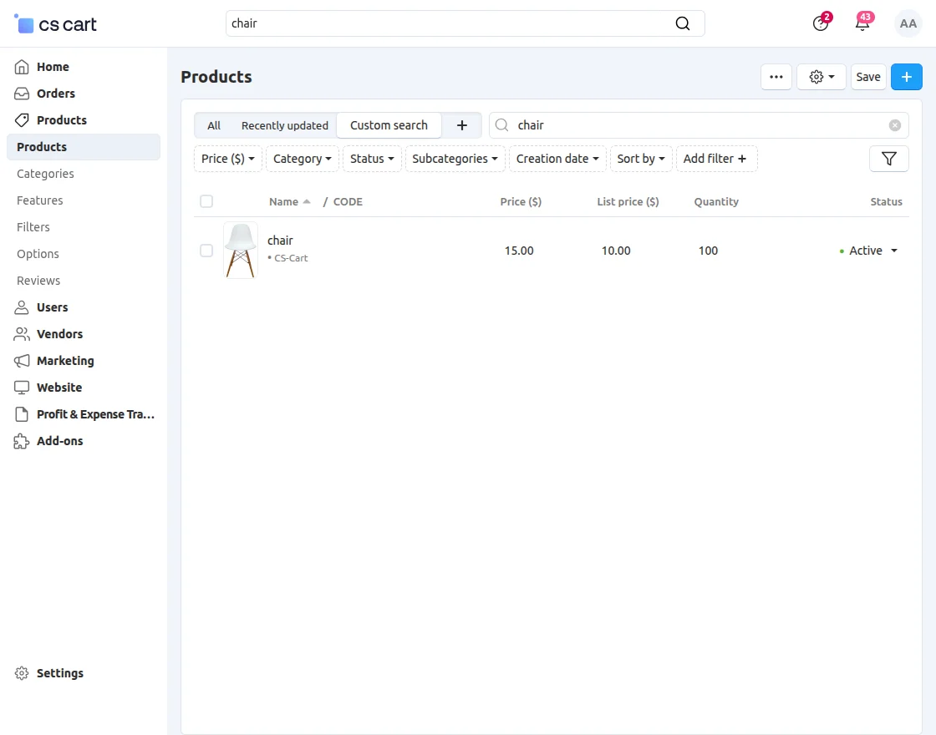Click the chair product thumbnail image

[x=241, y=251]
